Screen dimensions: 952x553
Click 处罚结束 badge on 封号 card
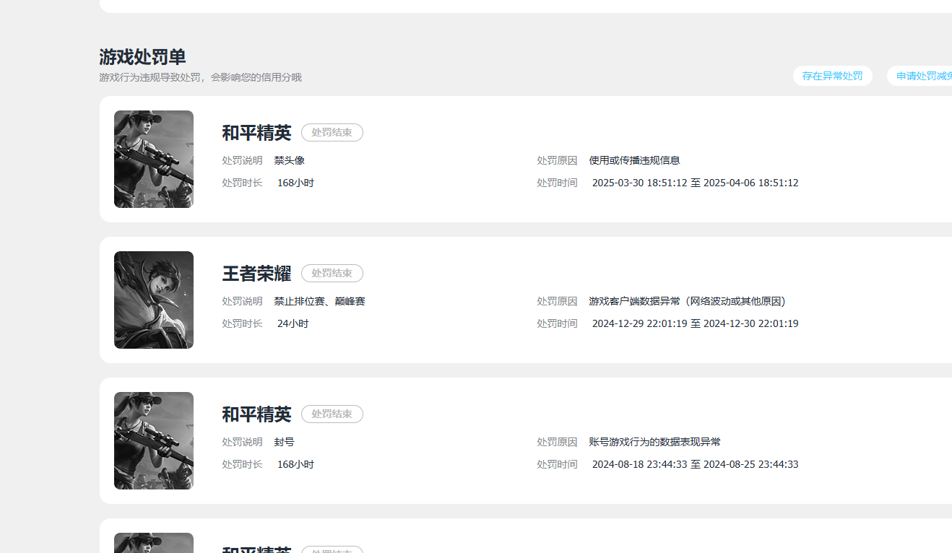coord(332,414)
